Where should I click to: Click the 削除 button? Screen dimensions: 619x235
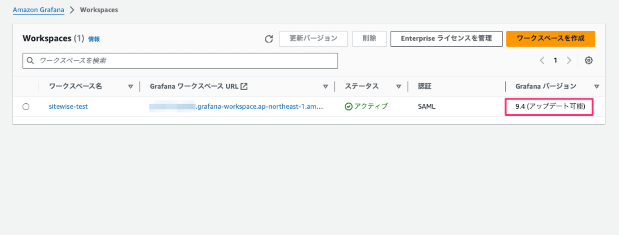369,39
